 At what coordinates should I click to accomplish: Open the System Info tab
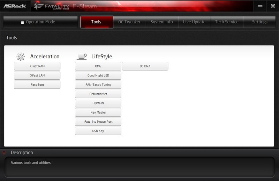click(x=162, y=22)
